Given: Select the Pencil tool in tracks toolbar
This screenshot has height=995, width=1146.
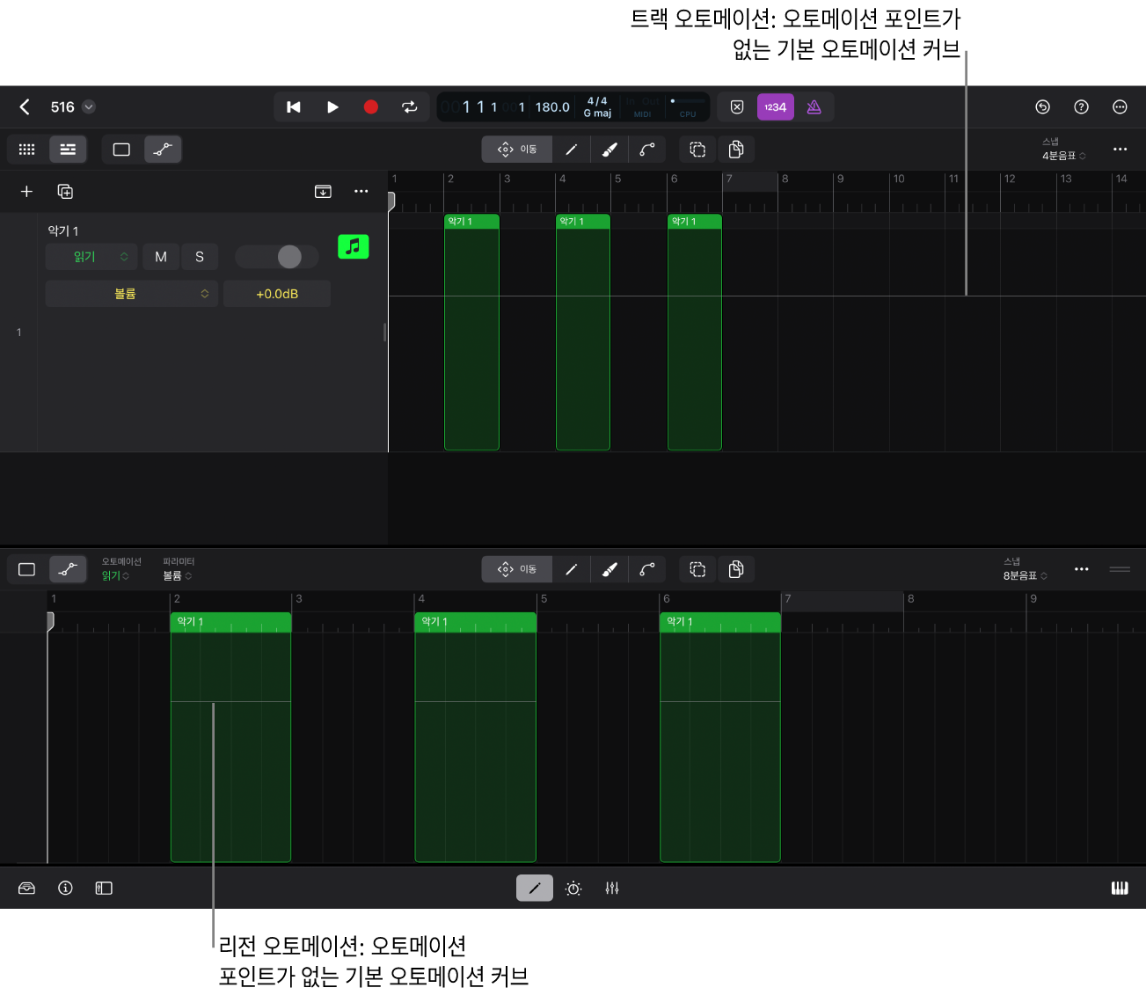Looking at the screenshot, I should click(x=571, y=150).
